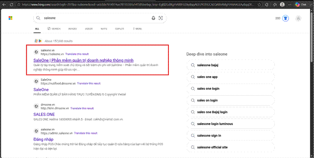The width and height of the screenshot is (314, 158).
Task: Submit search with magnifier icon in search box
Action: 38,18
